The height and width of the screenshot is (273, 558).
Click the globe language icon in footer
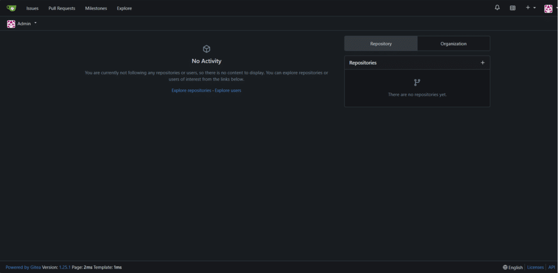[x=505, y=268]
